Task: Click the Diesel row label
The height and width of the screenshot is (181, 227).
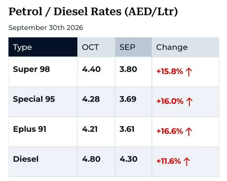Action: point(26,159)
